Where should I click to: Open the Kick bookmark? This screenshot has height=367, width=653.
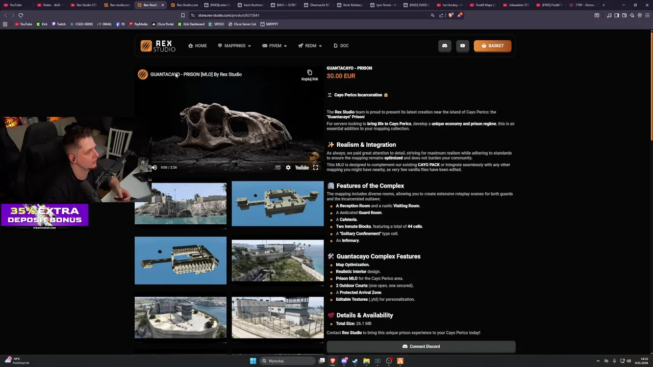tap(42, 24)
